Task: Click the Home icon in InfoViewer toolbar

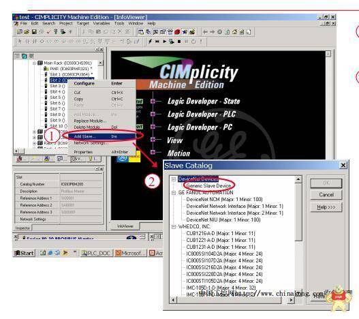Action: [x=234, y=32]
